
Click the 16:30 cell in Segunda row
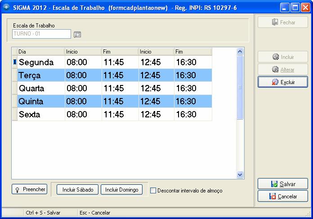193,63
